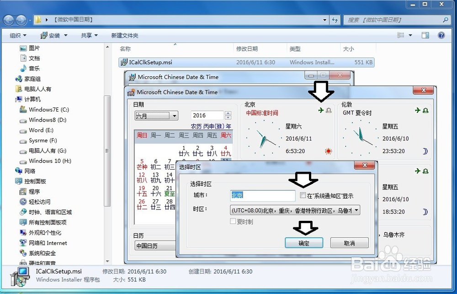This screenshot has height=294, width=457.
Task: Click 新建文件夹 in the toolbar
Action: coord(125,35)
